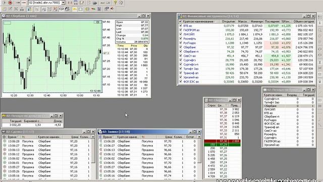Viewport: 323px width, 182px height.
Task: Click Татнфт 3ао in instruments table
Action: click(191, 69)
